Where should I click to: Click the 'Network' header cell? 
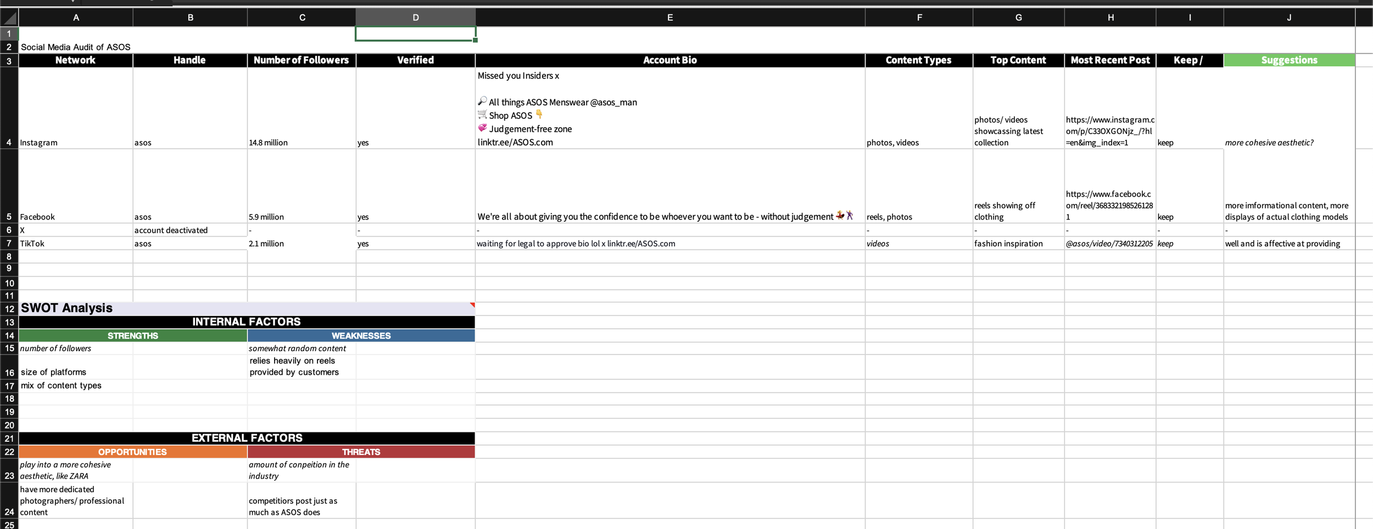click(76, 60)
